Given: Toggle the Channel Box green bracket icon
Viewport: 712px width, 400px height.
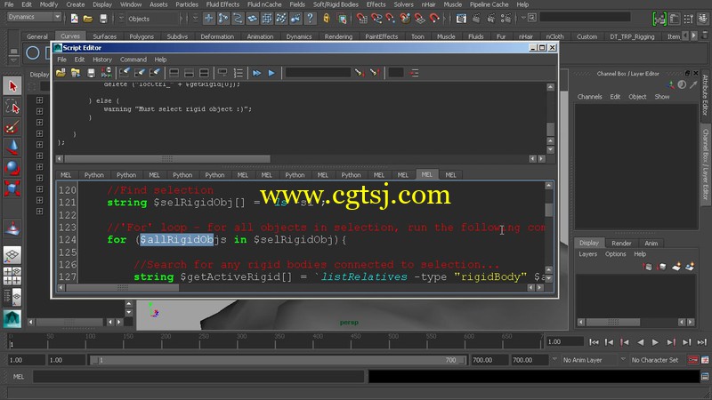Looking at the screenshot, I should pos(659,19).
